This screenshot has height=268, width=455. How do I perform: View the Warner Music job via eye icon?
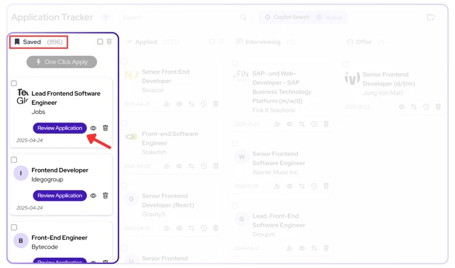(x=289, y=186)
